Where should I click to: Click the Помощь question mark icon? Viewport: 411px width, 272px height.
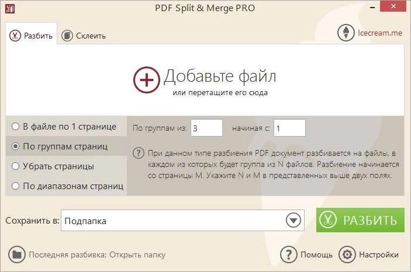click(x=289, y=254)
